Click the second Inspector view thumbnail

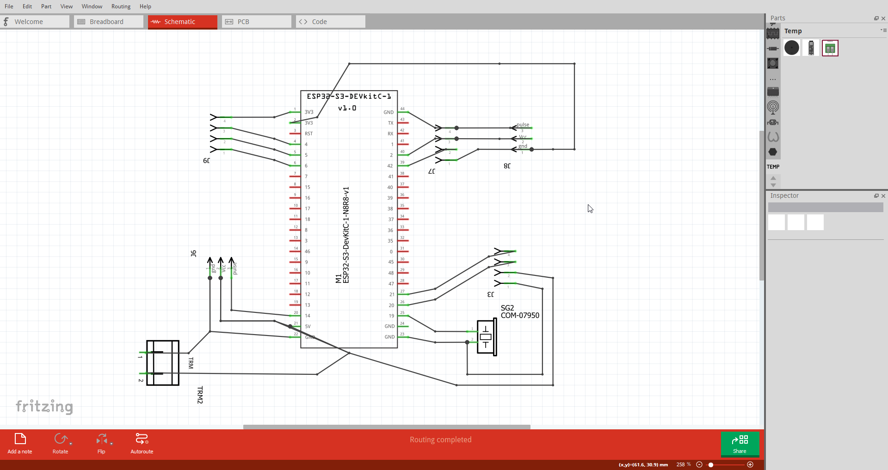(x=796, y=222)
